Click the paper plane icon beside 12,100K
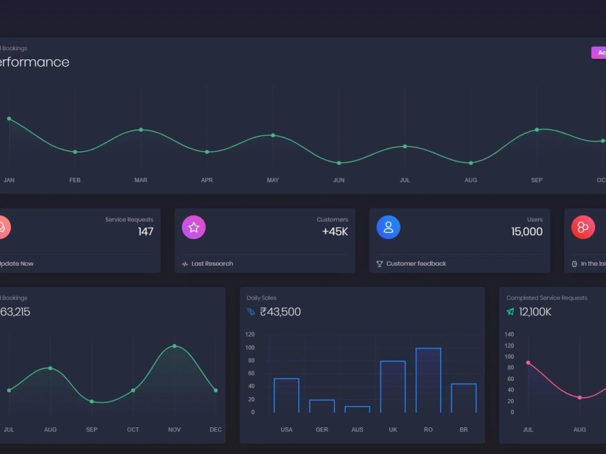 tap(510, 312)
